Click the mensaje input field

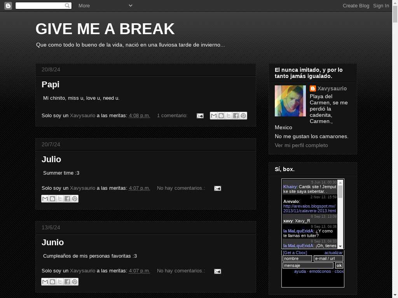point(307,265)
